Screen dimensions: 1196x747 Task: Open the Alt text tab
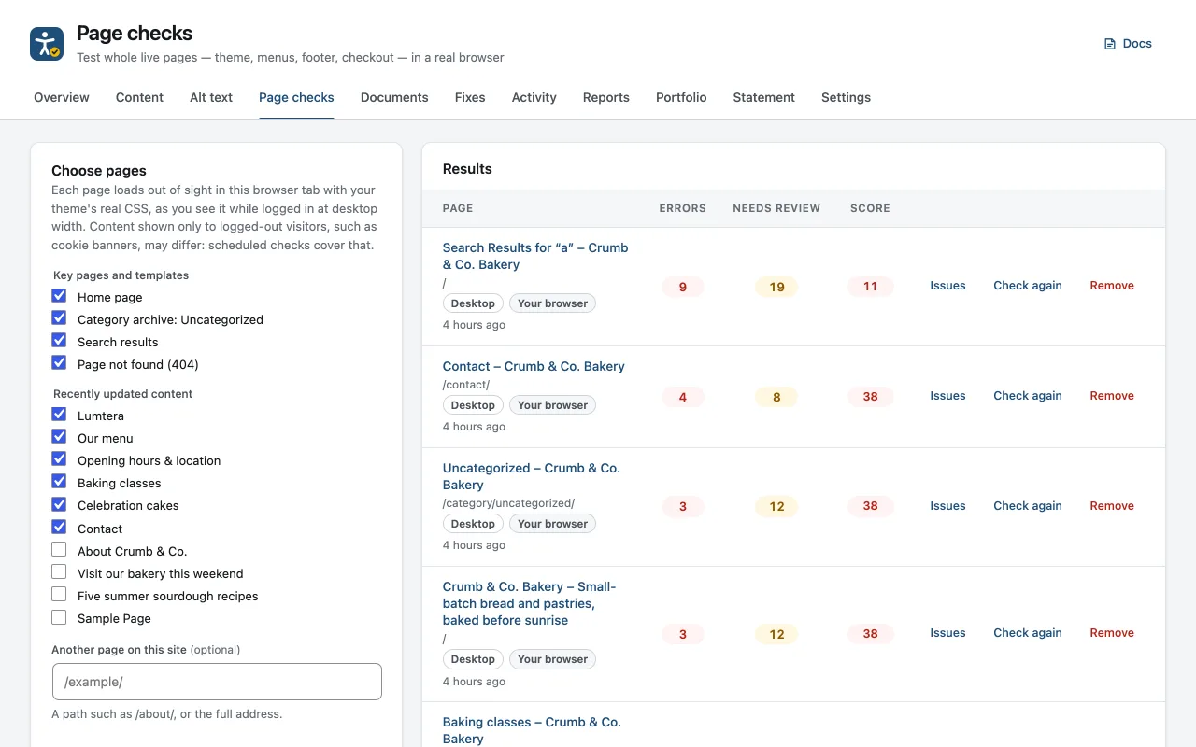pos(211,97)
